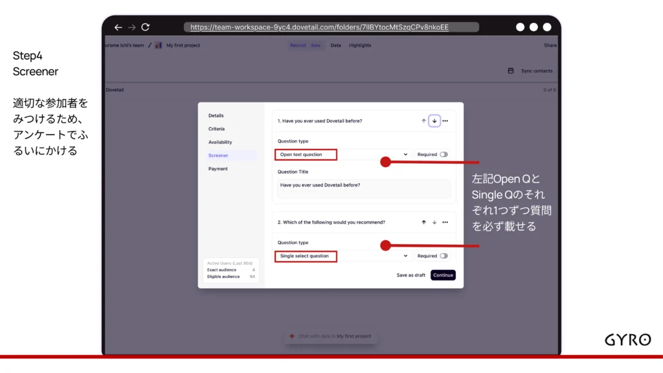Move question 2 up with the up arrow
Image resolution: width=663 pixels, height=373 pixels.
424,222
